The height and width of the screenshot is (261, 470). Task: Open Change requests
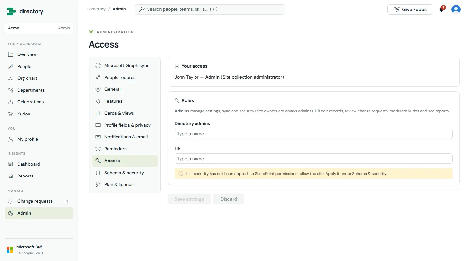39,201
